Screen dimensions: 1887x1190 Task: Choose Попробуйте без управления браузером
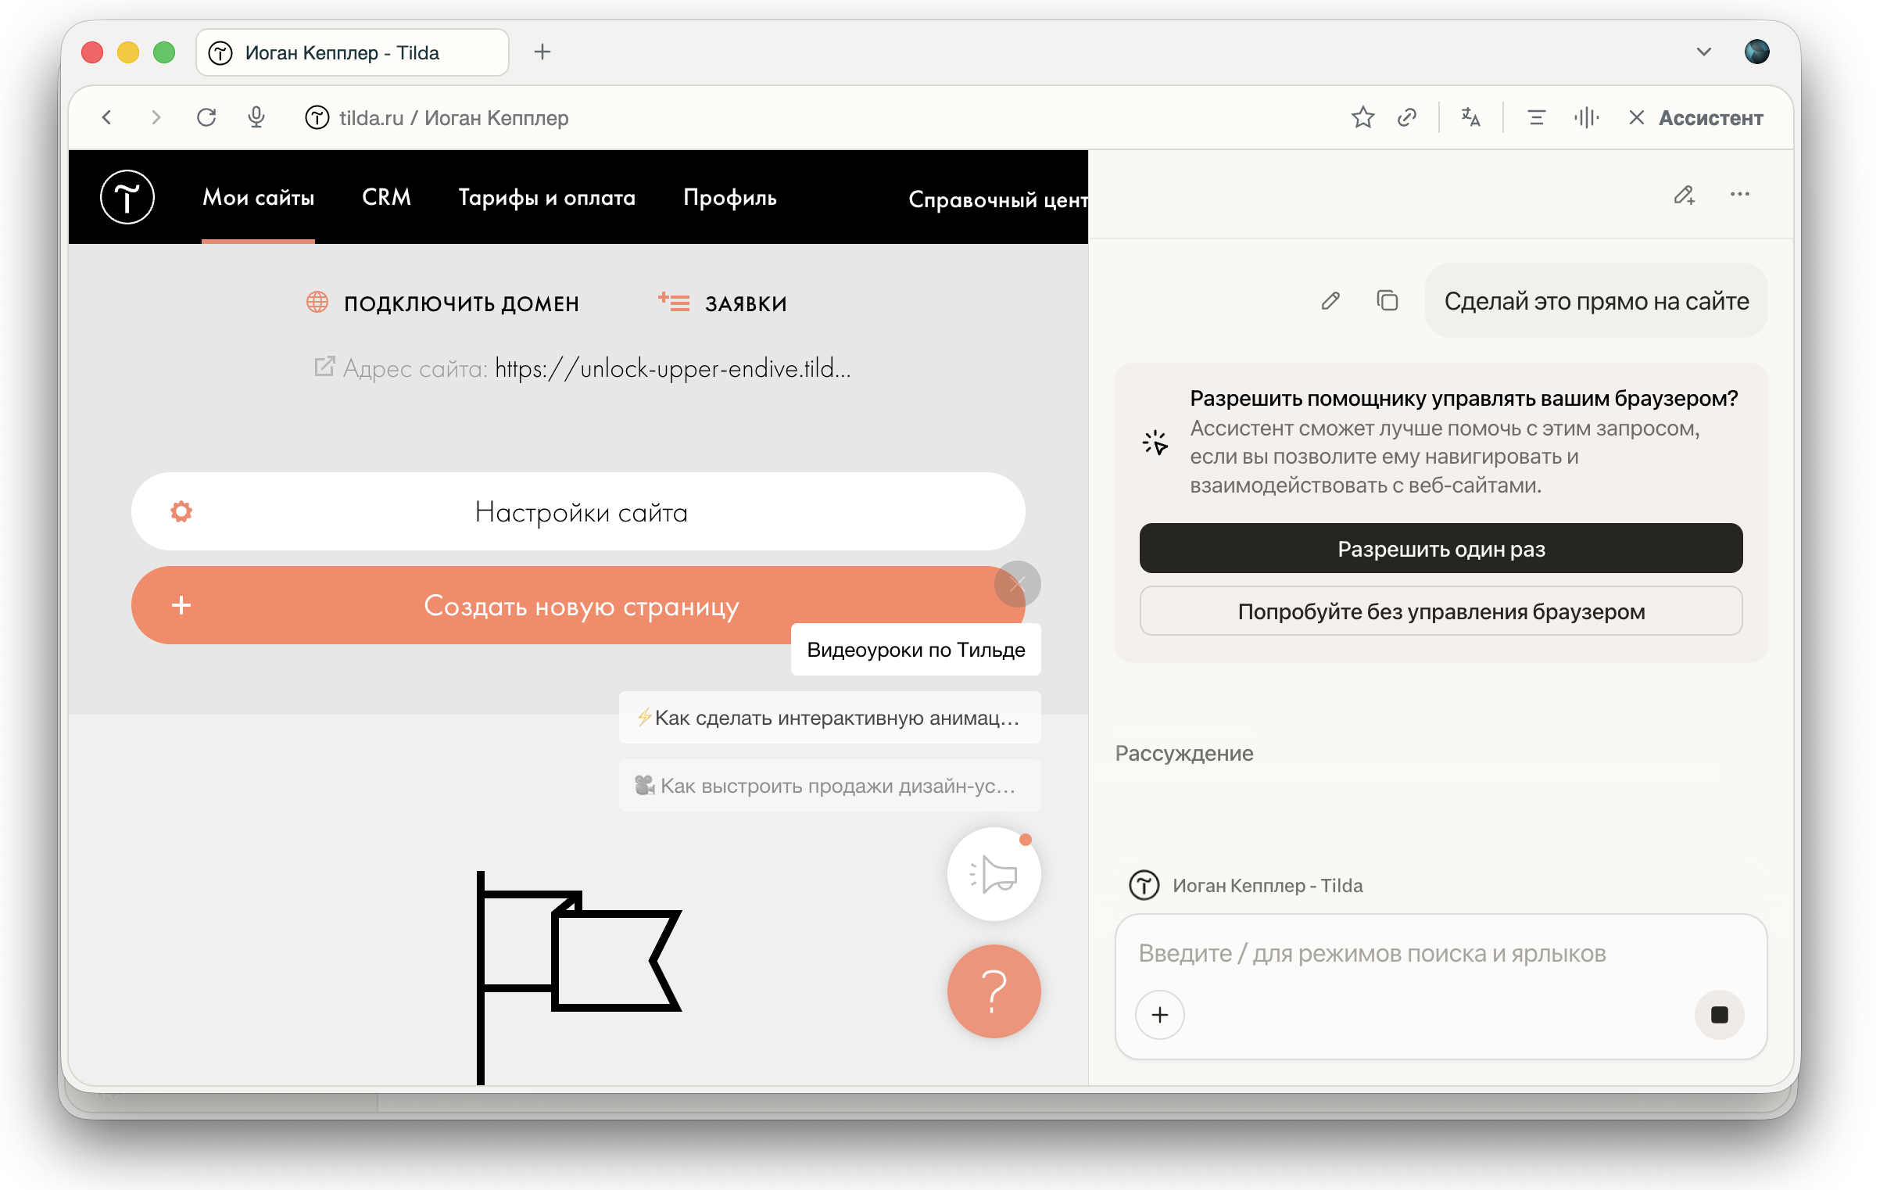1441,611
